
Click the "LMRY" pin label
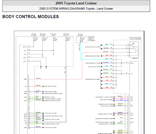pos(25,79)
